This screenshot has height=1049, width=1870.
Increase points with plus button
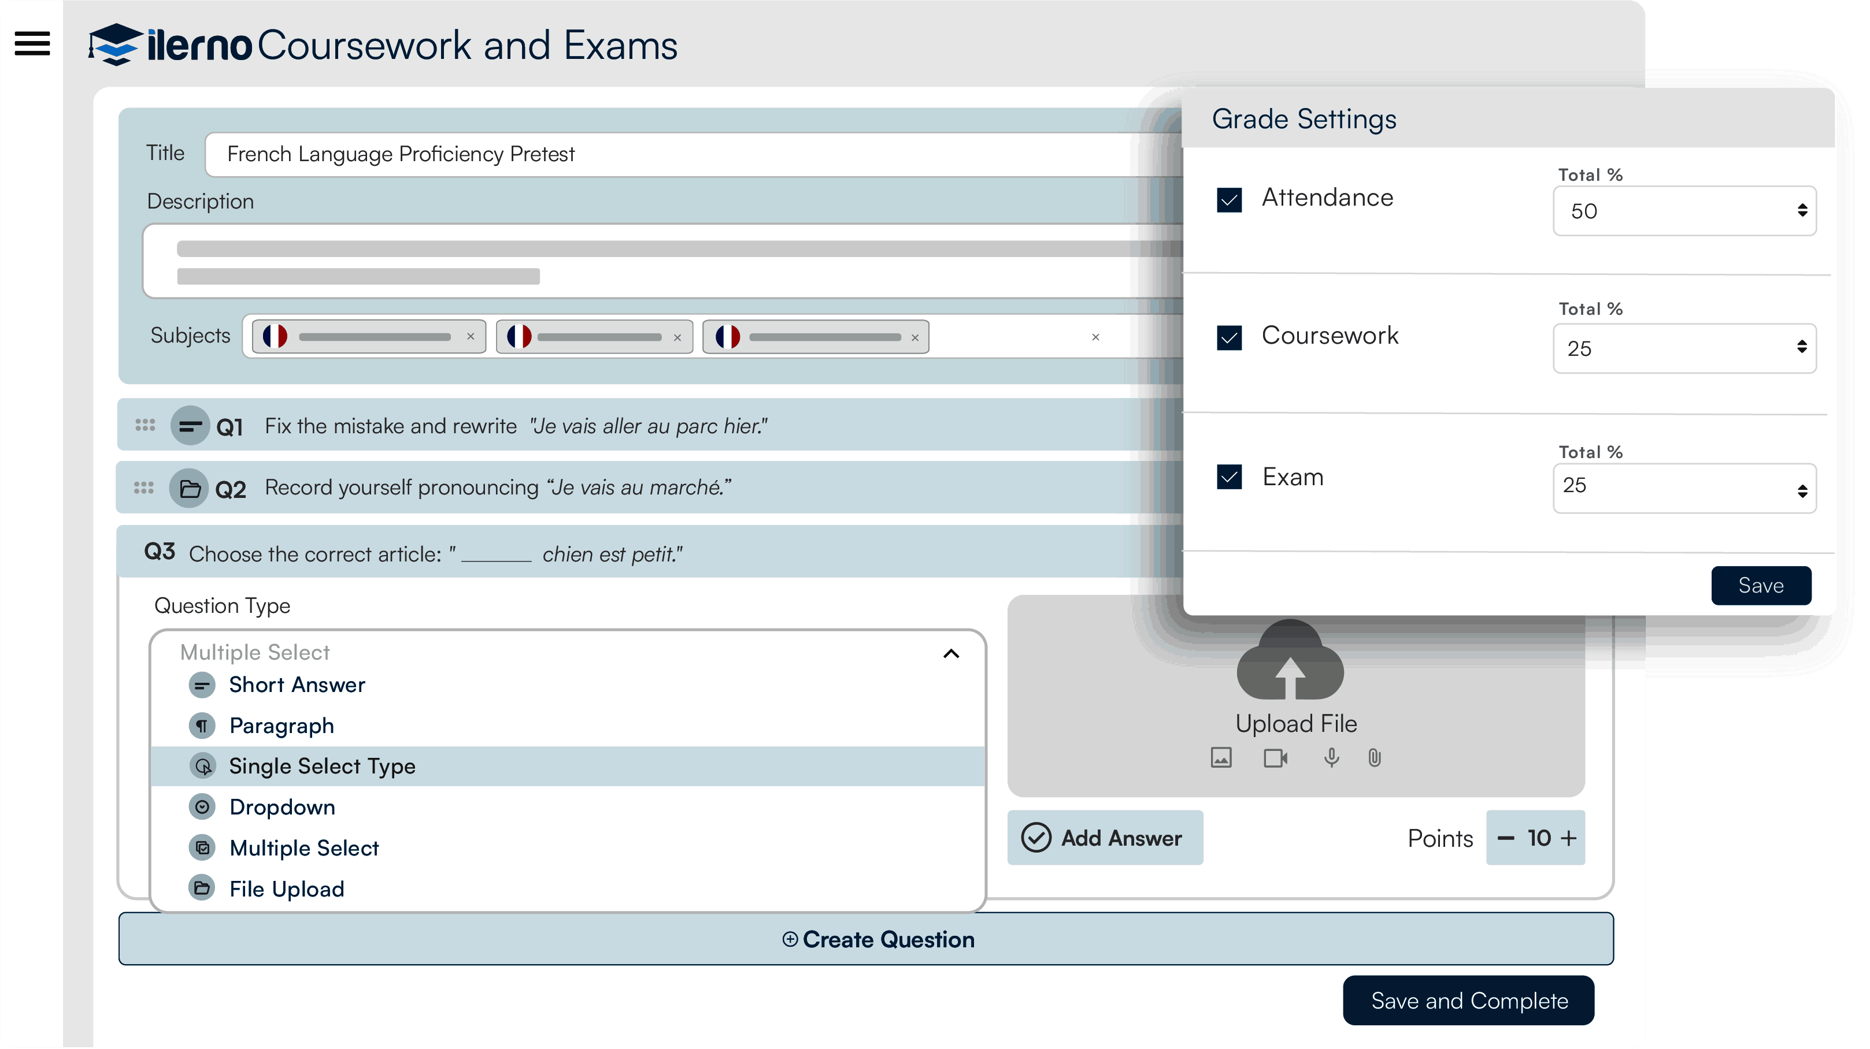tap(1568, 838)
